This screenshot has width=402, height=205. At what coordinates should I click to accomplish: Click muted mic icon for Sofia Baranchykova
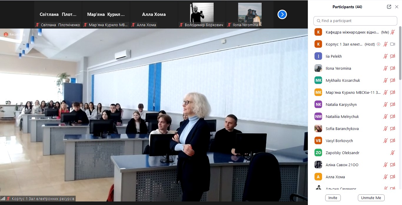tap(386, 129)
